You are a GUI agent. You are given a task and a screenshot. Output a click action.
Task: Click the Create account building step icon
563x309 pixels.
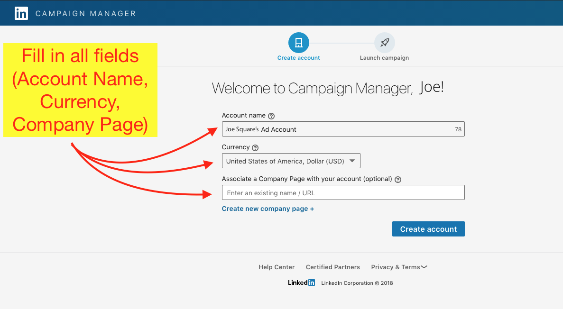point(298,43)
